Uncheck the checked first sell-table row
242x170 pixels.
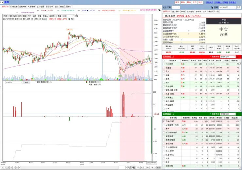click(x=164, y=121)
